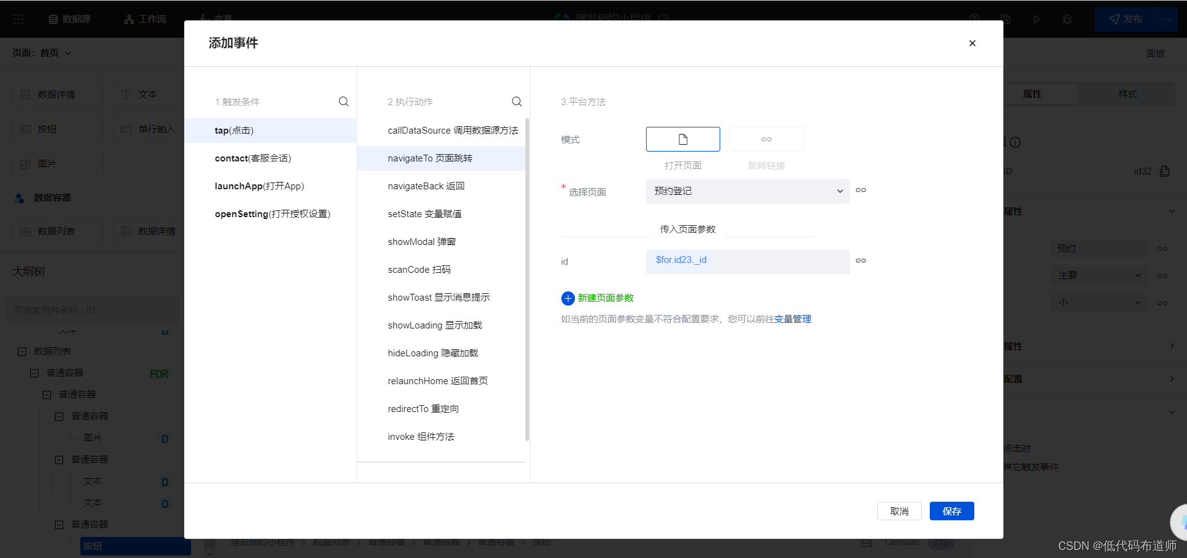Select 按钮 node in outline tree
Screen dimensions: 1187x558
(135, 546)
